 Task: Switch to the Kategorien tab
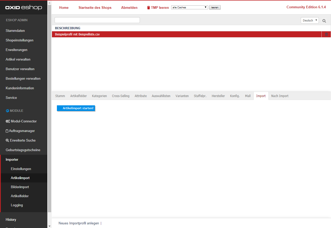coord(99,96)
